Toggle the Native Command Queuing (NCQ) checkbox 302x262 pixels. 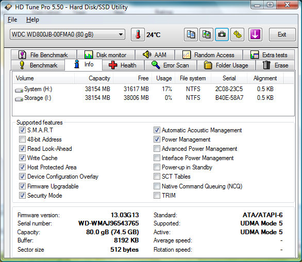[x=157, y=186]
